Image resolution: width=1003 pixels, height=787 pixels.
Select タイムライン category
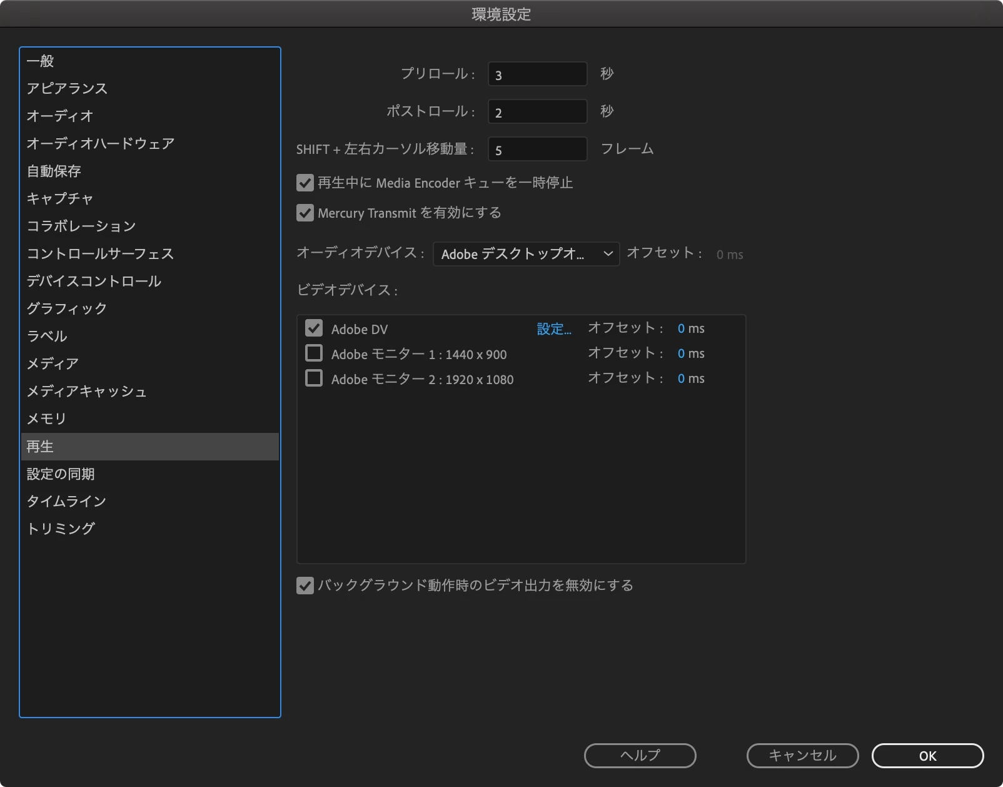(x=149, y=502)
